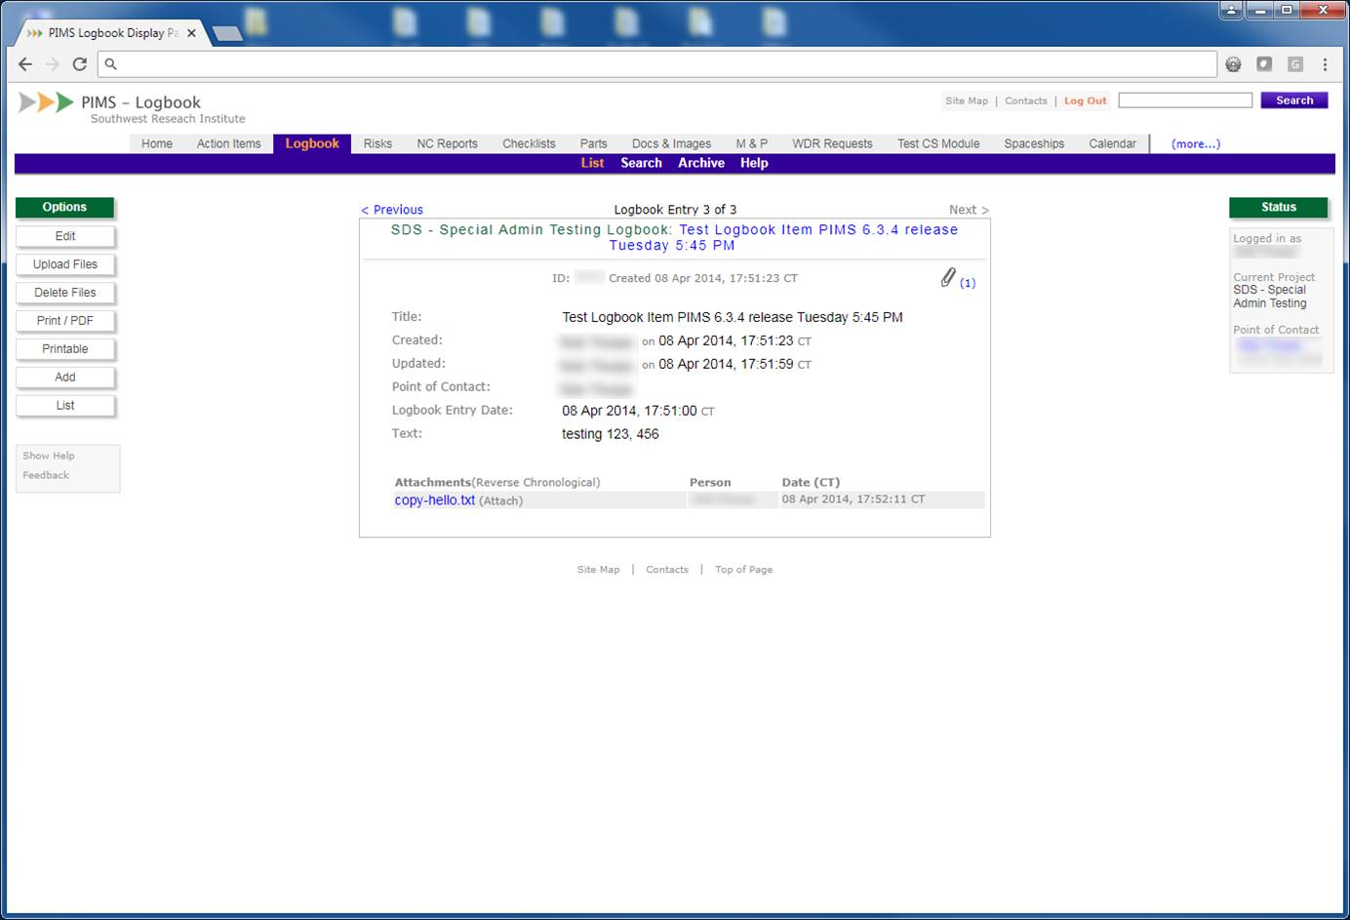Click the browser reload icon
Image resolution: width=1350 pixels, height=920 pixels.
(x=80, y=64)
